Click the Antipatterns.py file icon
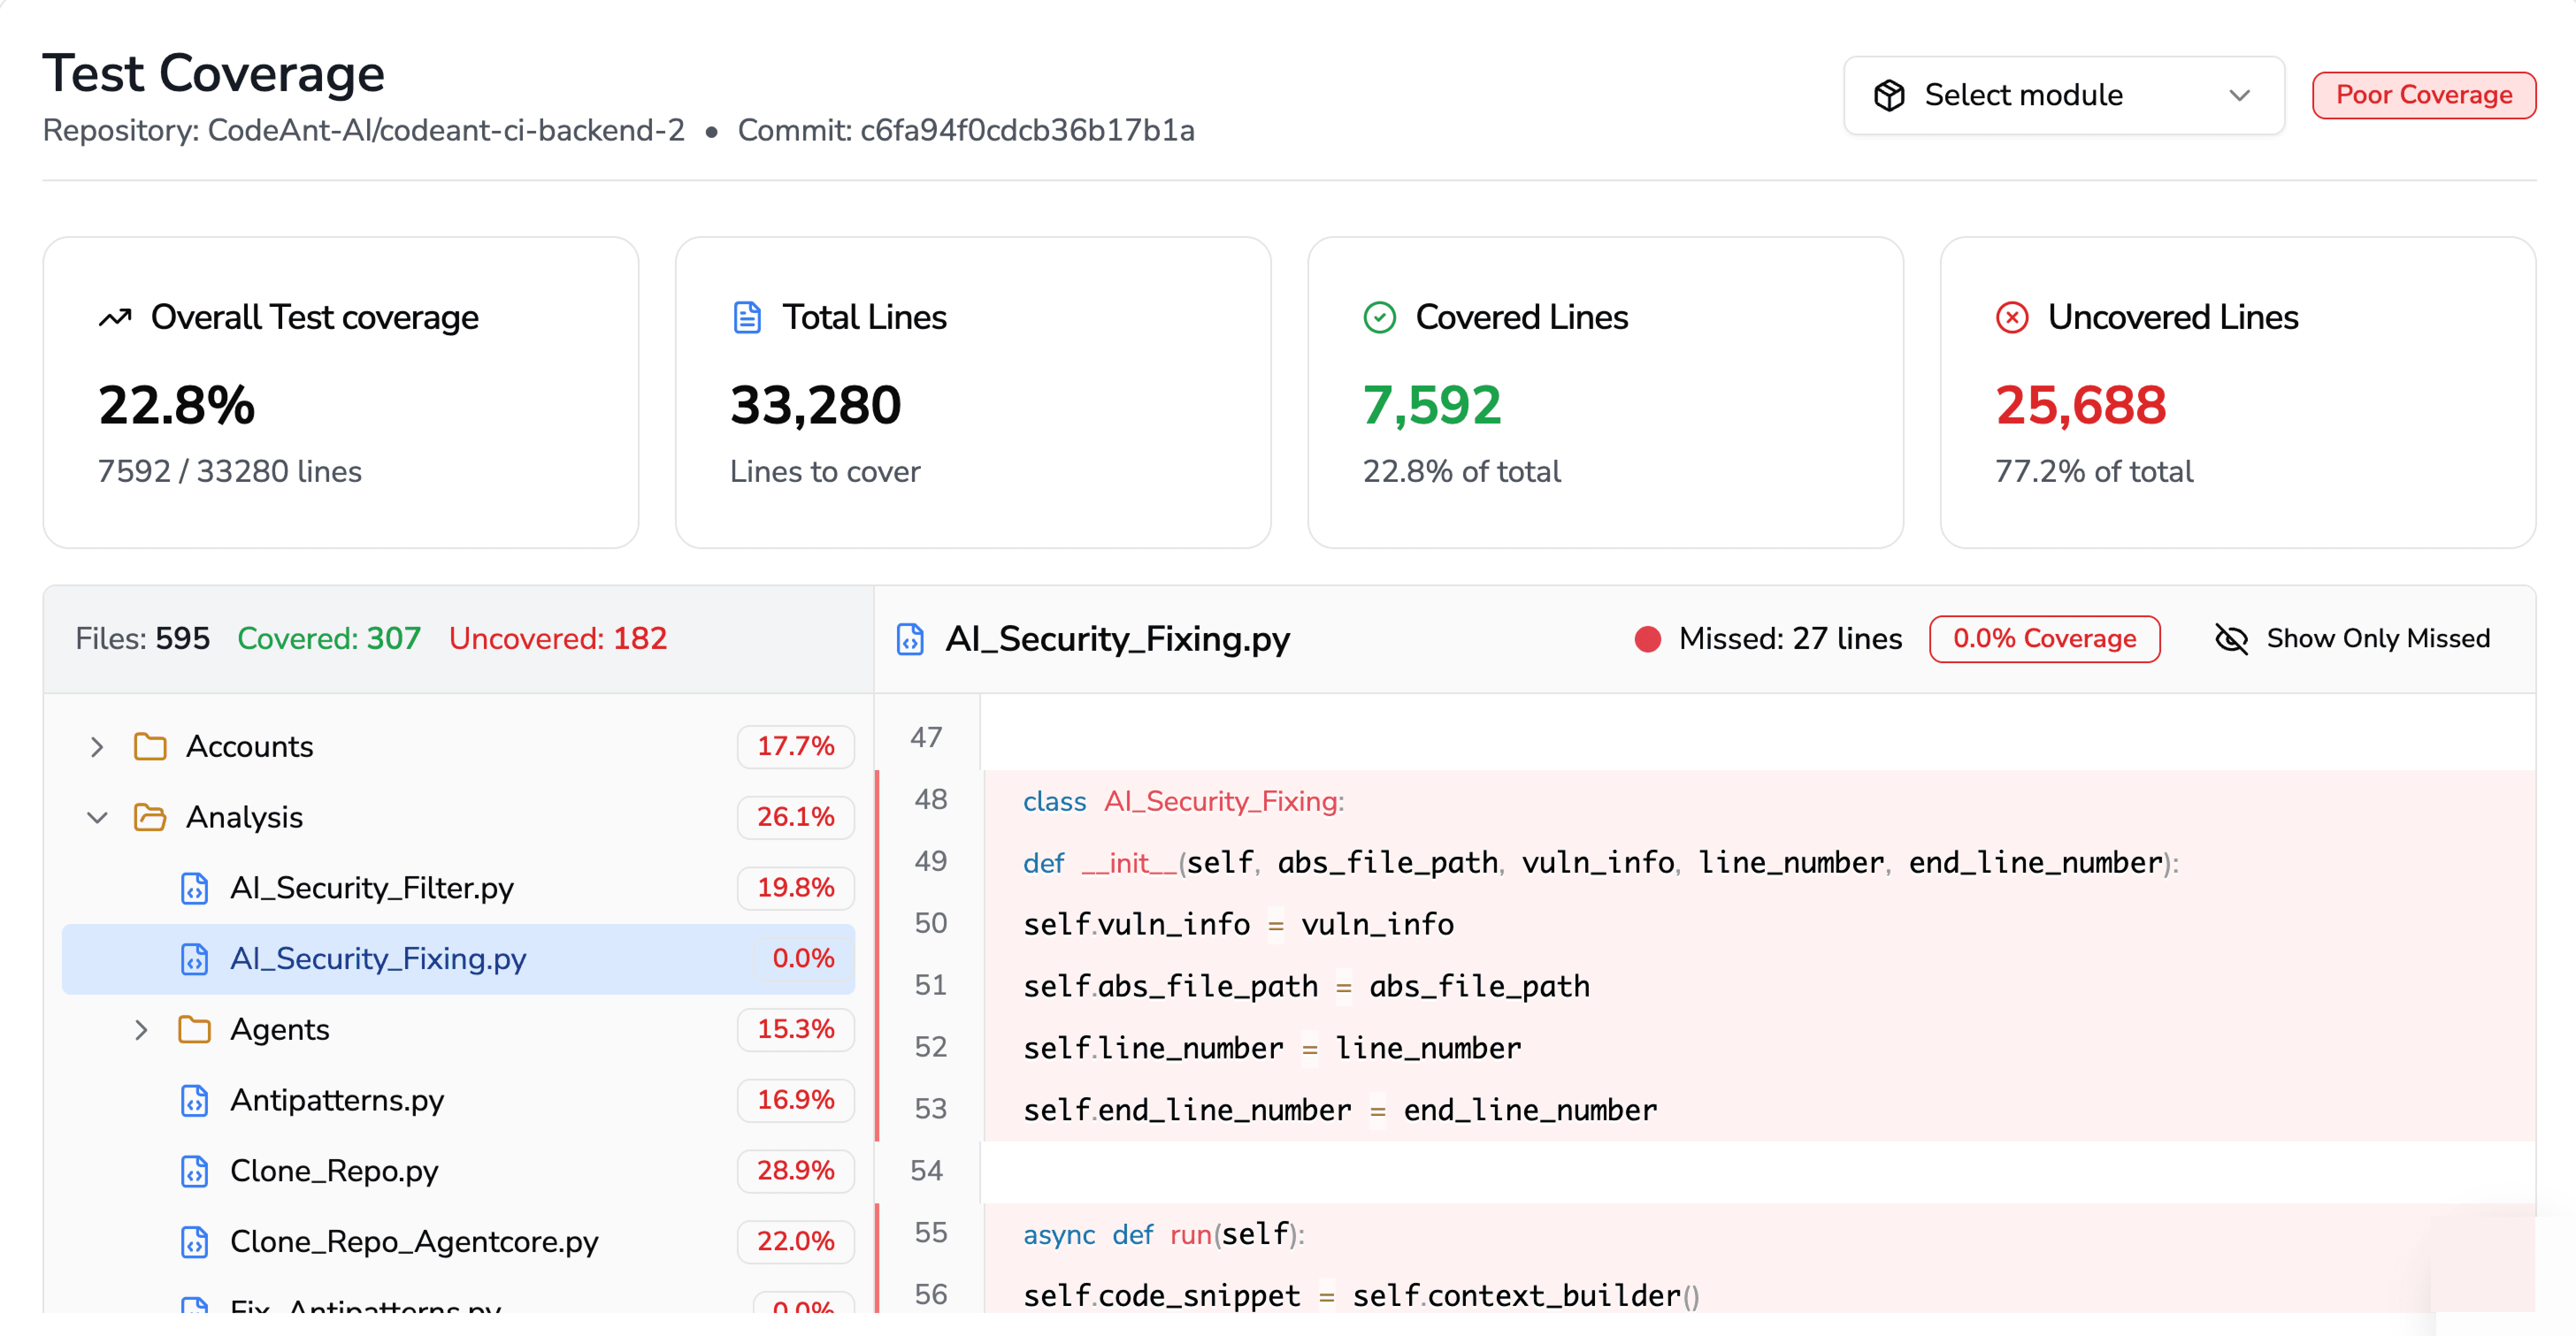The width and height of the screenshot is (2576, 1336). [x=194, y=1100]
